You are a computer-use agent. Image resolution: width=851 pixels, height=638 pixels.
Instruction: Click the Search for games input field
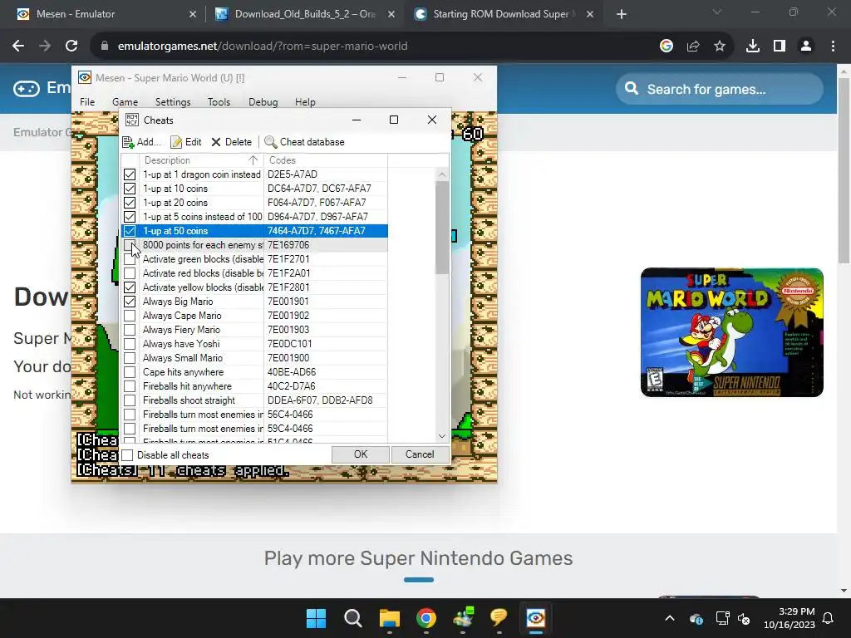coord(719,89)
